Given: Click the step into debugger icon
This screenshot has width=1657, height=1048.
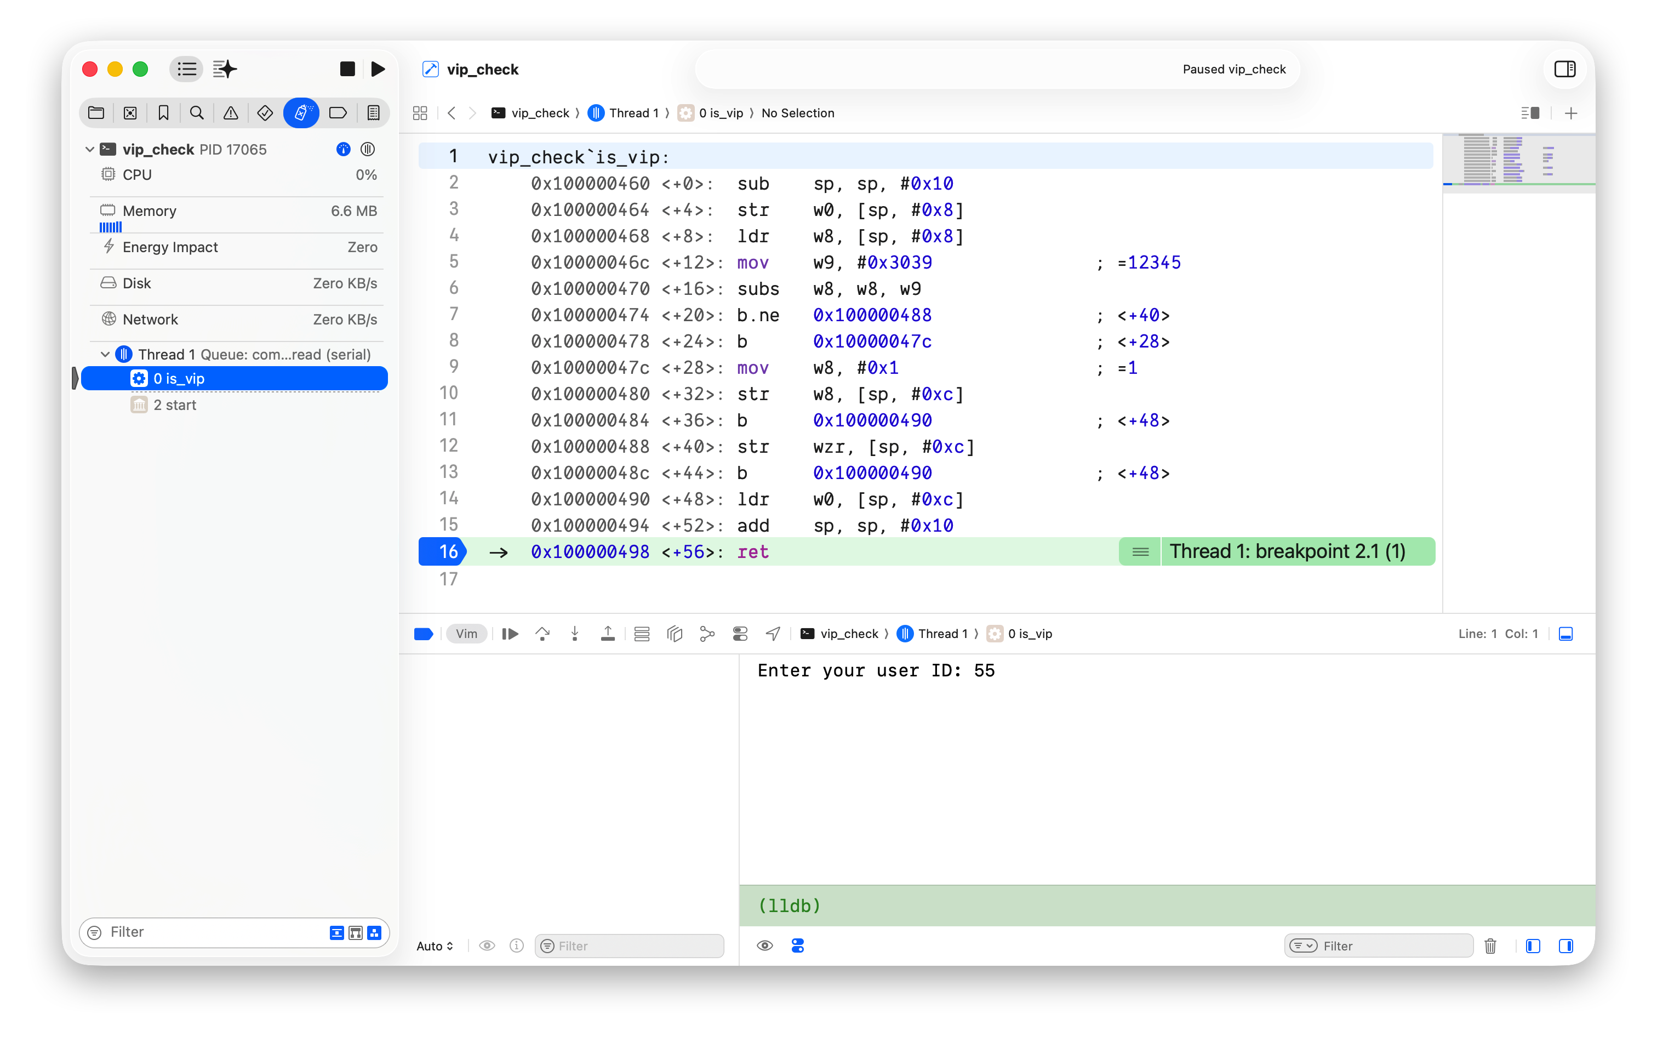Looking at the screenshot, I should click(575, 634).
